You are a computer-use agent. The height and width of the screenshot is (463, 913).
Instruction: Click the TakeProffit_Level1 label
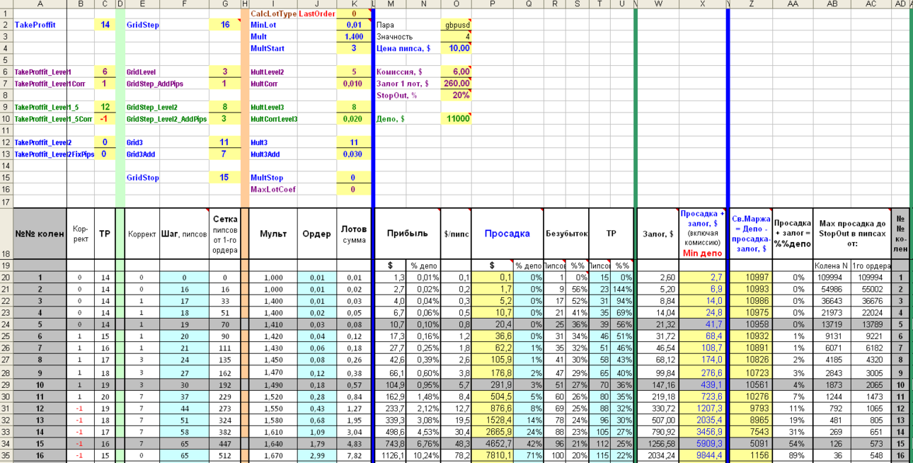coord(43,72)
